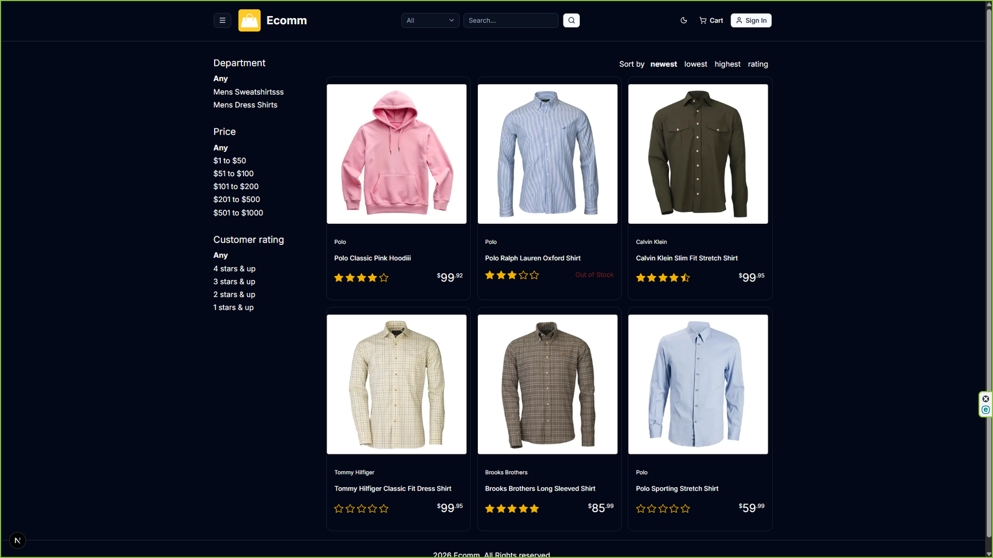This screenshot has height=558, width=993.
Task: Click empty star rating of Tommy Hilfiger shirt
Action: click(x=361, y=508)
